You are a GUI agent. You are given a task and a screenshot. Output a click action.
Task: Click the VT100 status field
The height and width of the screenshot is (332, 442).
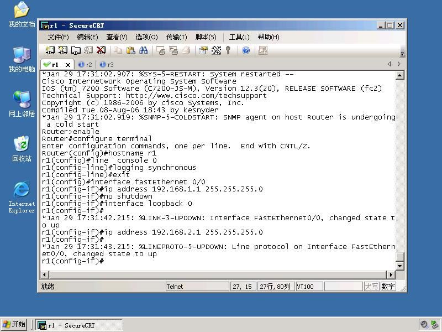[x=309, y=287]
